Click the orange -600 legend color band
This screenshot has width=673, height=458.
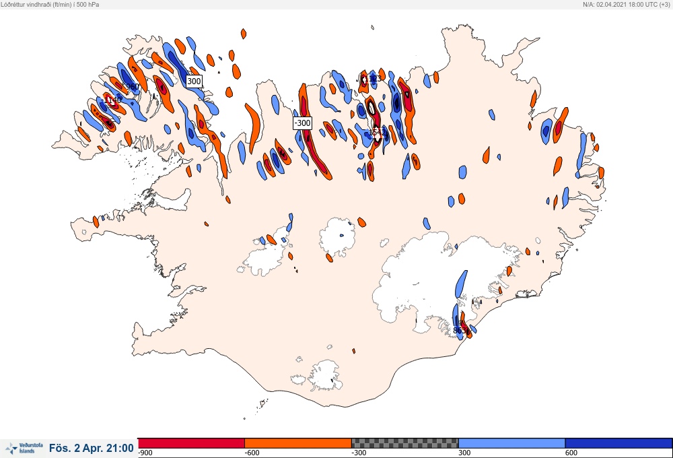(x=298, y=443)
